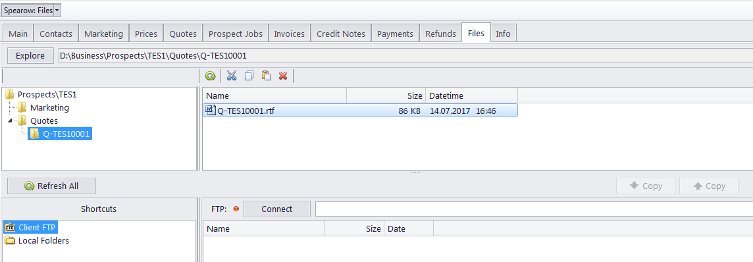This screenshot has height=262, width=753.
Task: Sort by Name column in FTP list
Action: (x=264, y=229)
